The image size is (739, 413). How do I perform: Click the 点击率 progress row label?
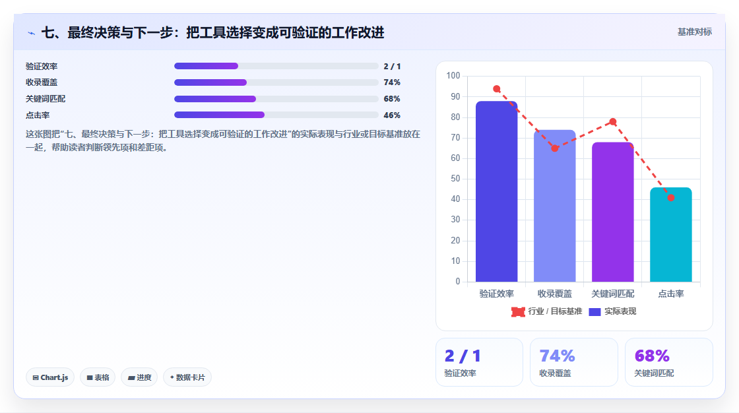coord(38,115)
